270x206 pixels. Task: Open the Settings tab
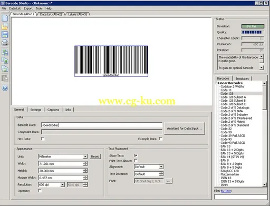click(36, 110)
